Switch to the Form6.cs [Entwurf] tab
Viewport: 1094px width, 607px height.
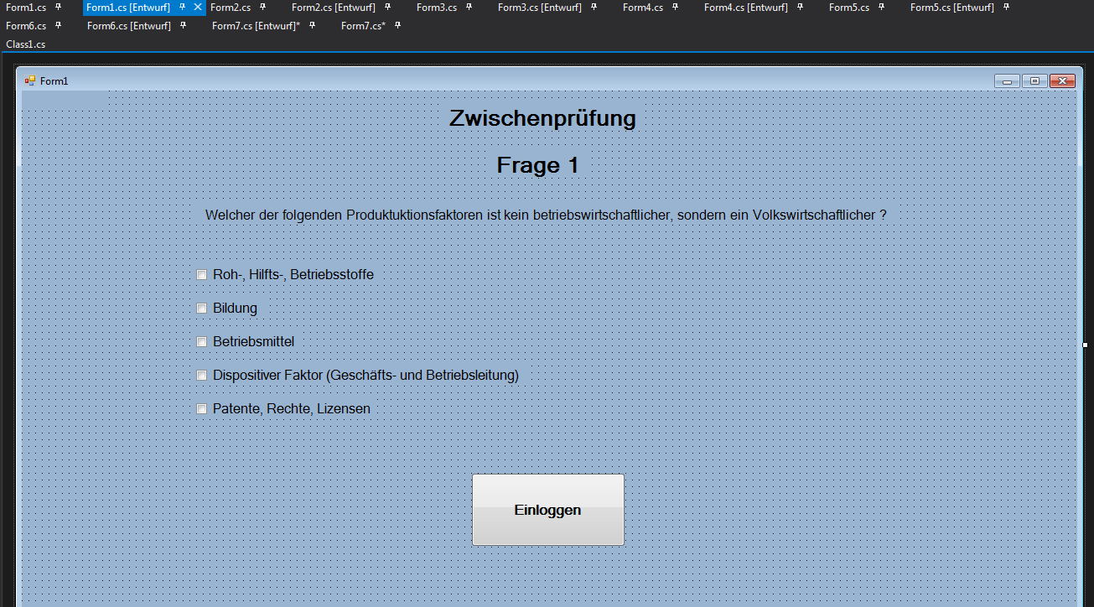tap(129, 26)
